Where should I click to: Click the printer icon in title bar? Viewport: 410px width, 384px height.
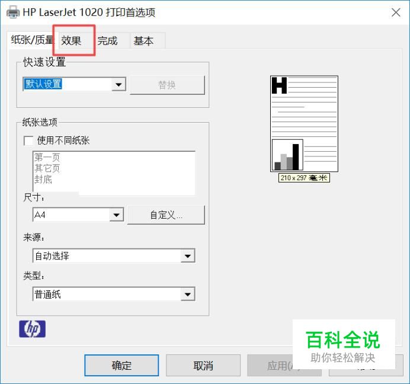13,12
